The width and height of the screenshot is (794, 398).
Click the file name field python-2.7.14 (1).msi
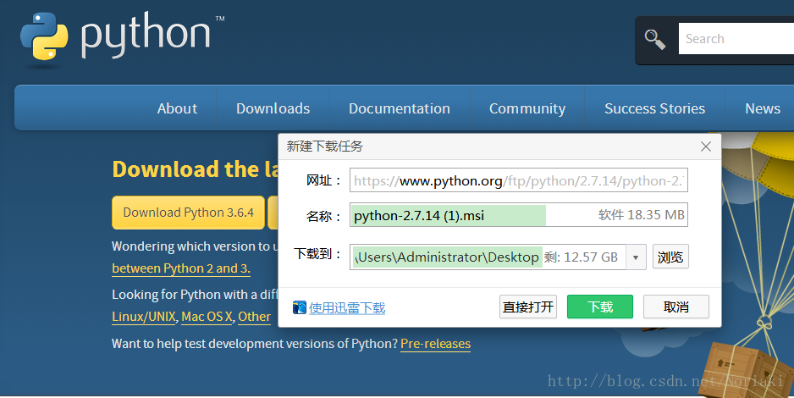[519, 216]
